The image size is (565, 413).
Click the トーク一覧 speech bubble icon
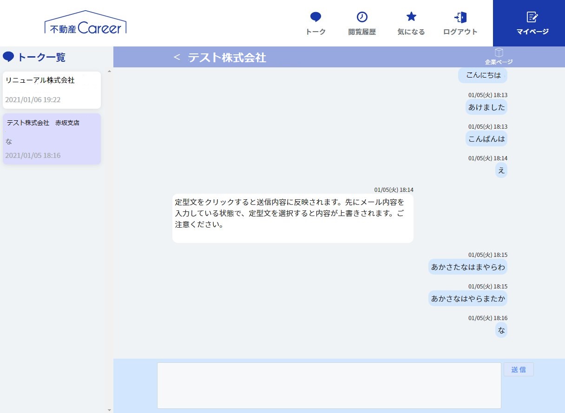[8, 56]
